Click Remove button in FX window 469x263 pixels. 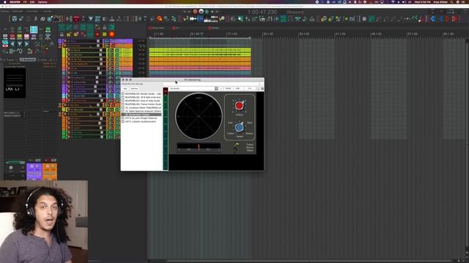click(135, 88)
